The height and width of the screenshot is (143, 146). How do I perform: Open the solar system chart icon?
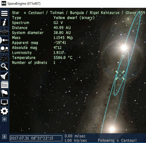click(x=4, y=31)
